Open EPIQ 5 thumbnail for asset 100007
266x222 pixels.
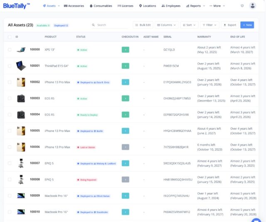(x=21, y=163)
